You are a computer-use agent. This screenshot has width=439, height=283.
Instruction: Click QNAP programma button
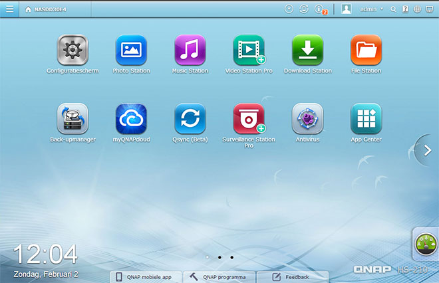tap(219, 277)
